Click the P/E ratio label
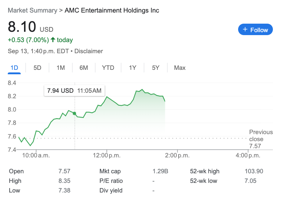Screen dimensions: 291x201 click(x=111, y=181)
